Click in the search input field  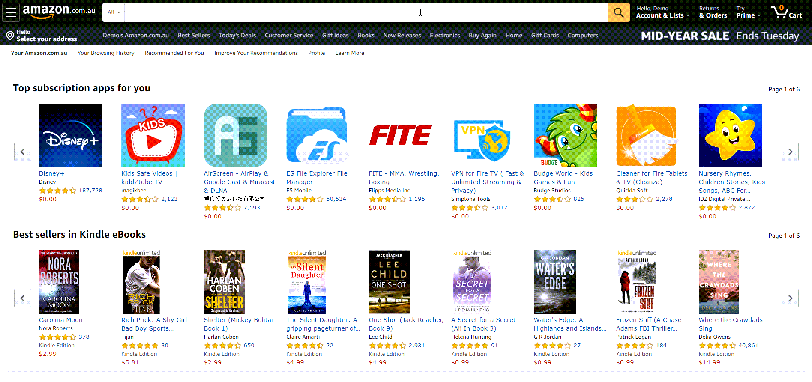[366, 12]
